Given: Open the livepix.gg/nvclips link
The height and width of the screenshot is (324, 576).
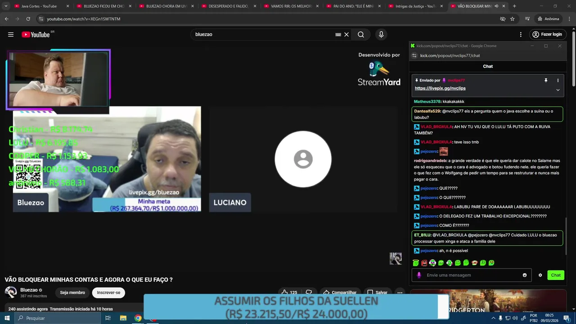Looking at the screenshot, I should (440, 89).
